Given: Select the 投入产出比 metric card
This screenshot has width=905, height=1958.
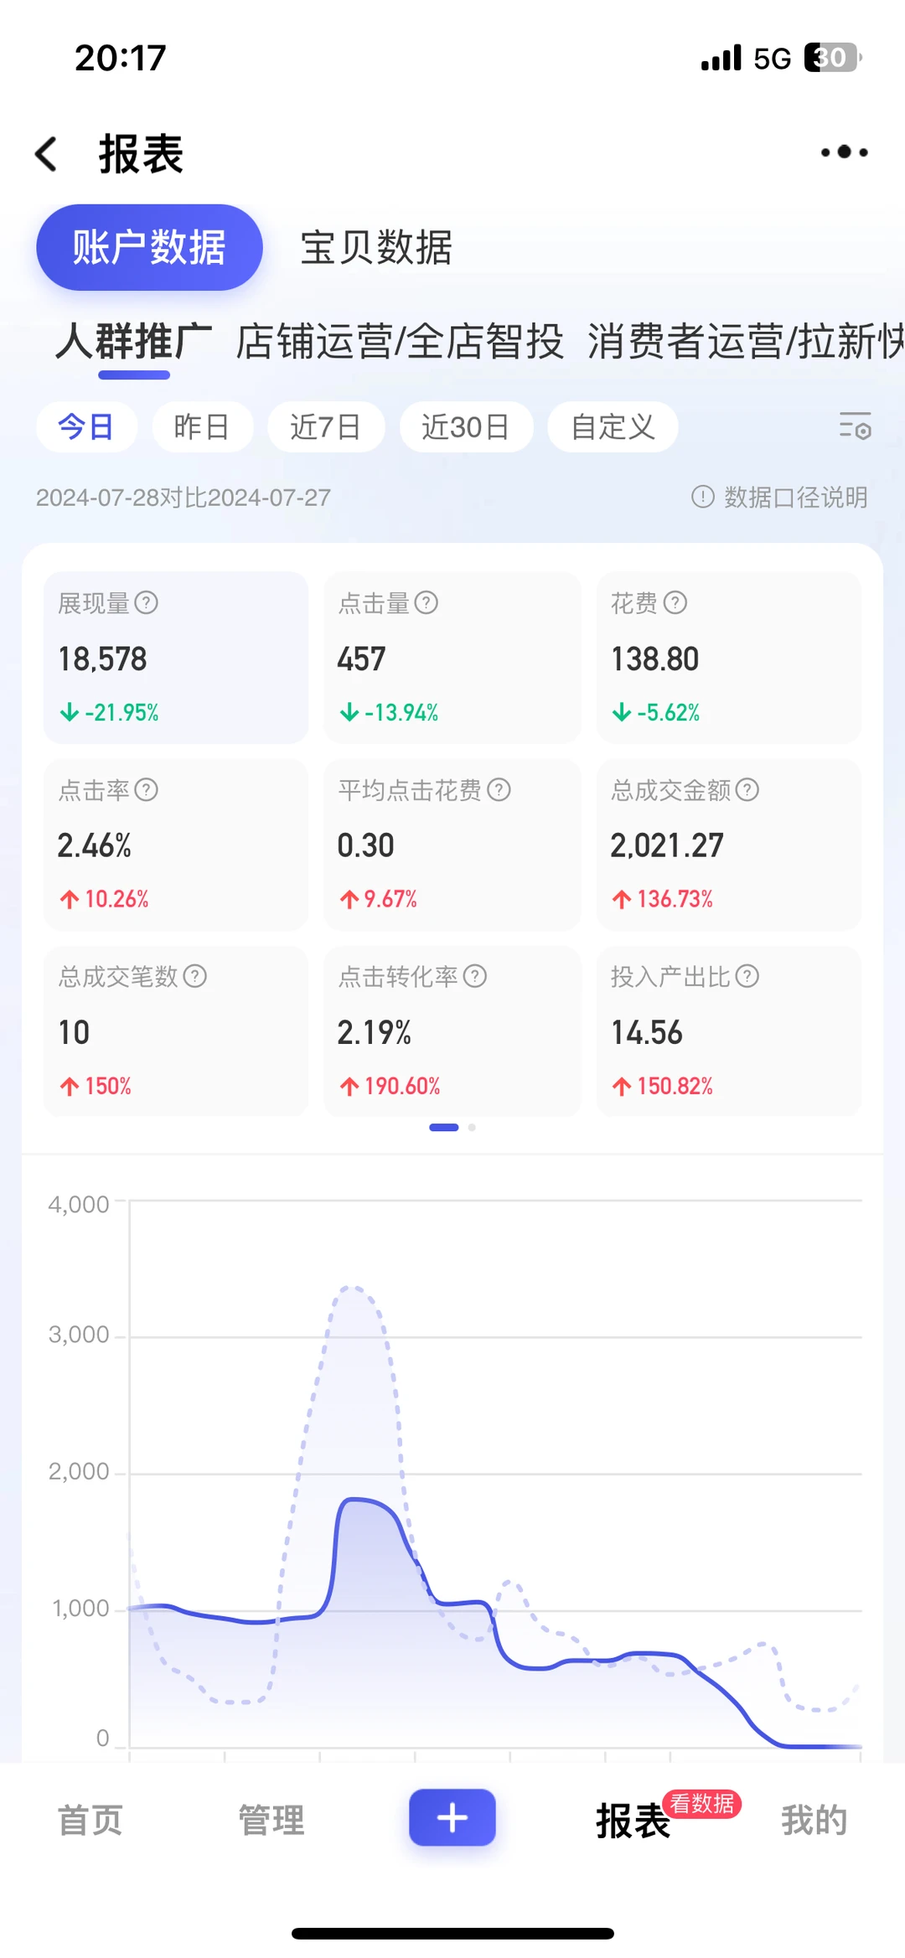Looking at the screenshot, I should (729, 1031).
